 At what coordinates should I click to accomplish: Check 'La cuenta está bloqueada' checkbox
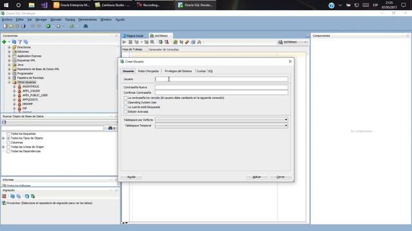[x=126, y=107]
